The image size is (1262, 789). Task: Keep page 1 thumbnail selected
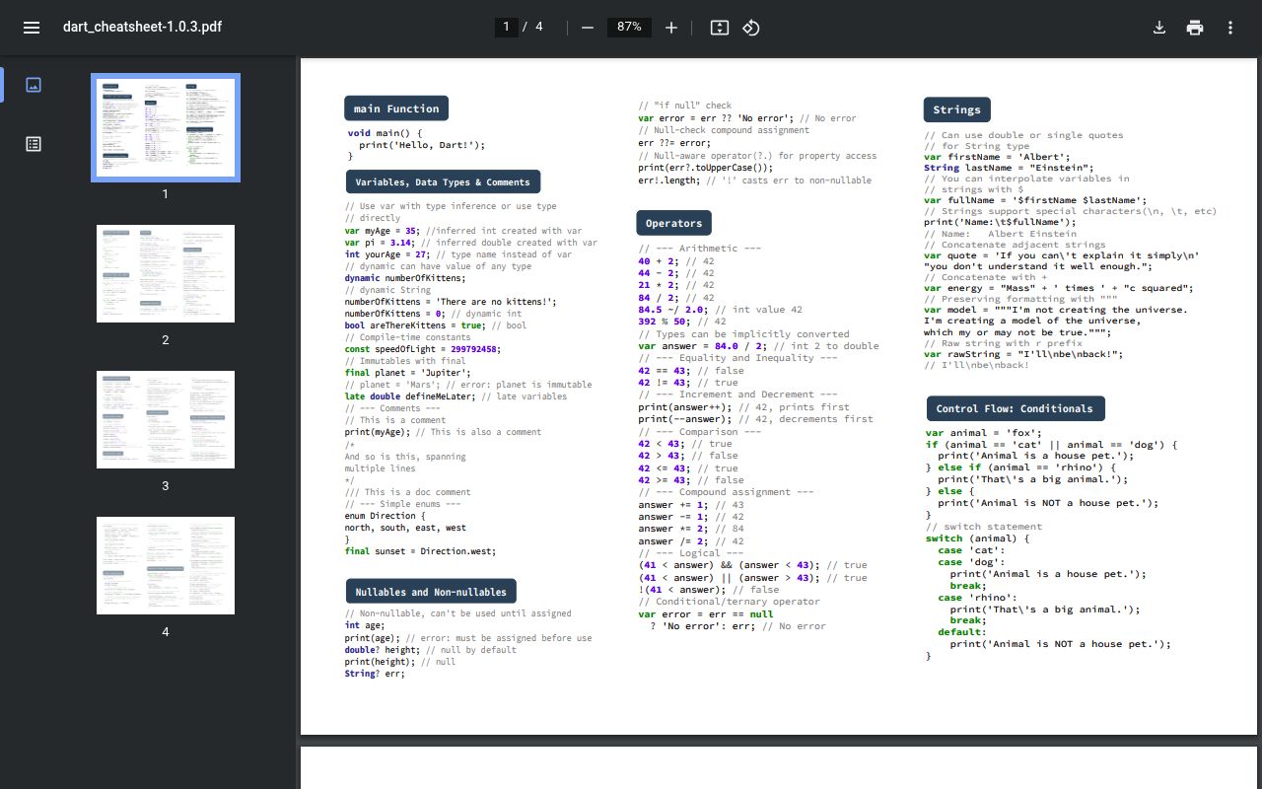[165, 126]
